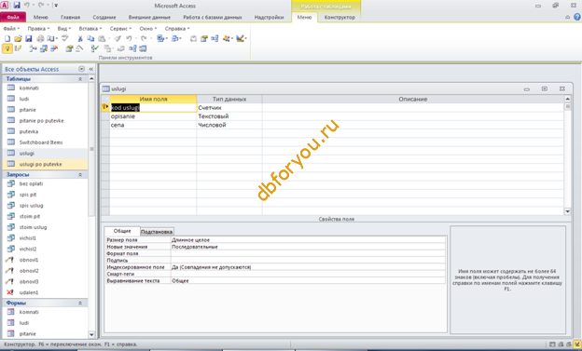Click the Microsoft Access Help question mark icon
This screenshot has height=351, width=582.
(x=576, y=17)
